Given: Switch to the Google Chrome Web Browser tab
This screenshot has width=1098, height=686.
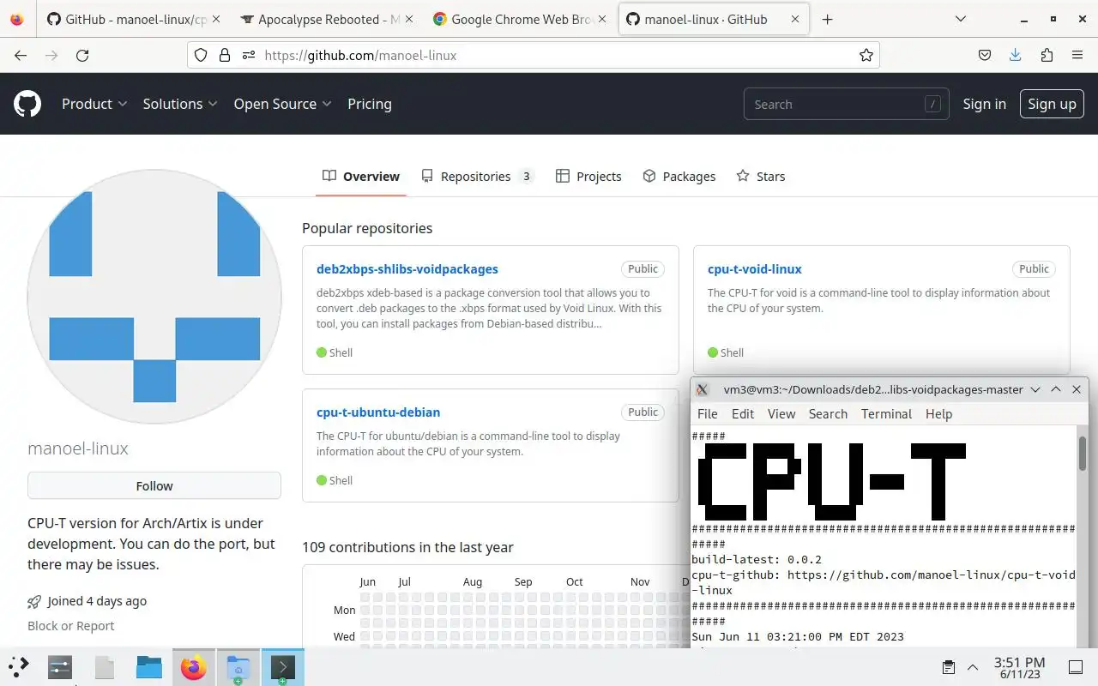Looking at the screenshot, I should [x=520, y=19].
